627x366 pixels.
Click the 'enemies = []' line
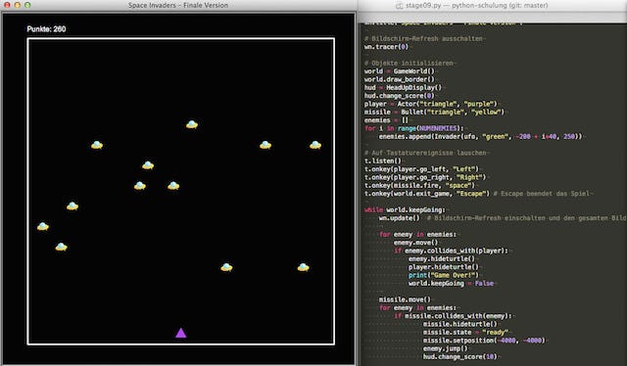pyautogui.click(x=386, y=120)
